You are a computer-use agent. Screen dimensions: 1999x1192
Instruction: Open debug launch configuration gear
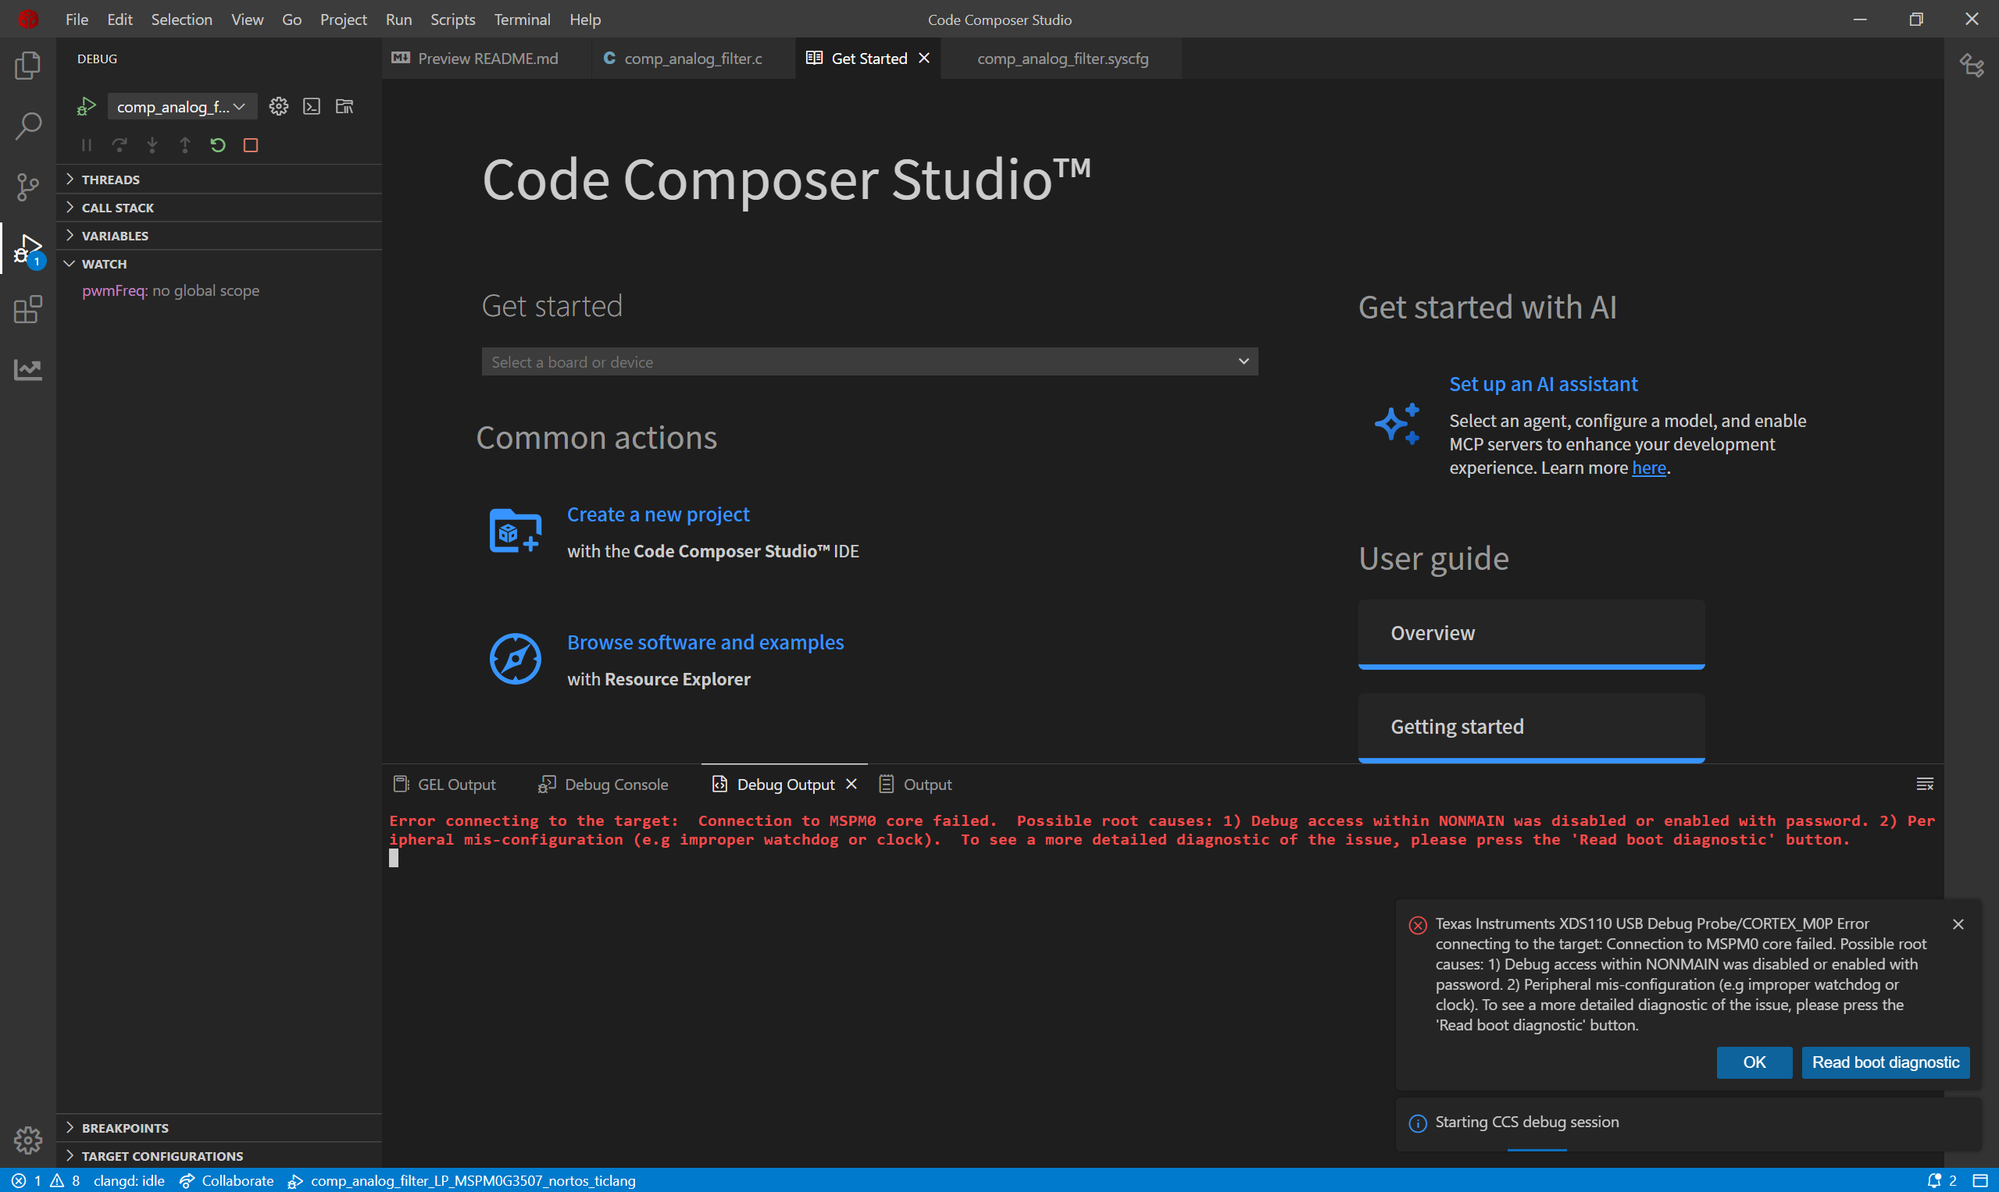click(x=279, y=106)
